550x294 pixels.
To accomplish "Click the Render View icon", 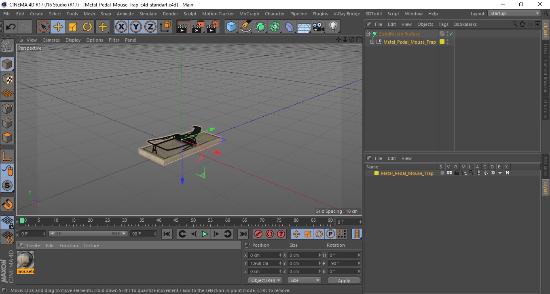I will [x=184, y=27].
